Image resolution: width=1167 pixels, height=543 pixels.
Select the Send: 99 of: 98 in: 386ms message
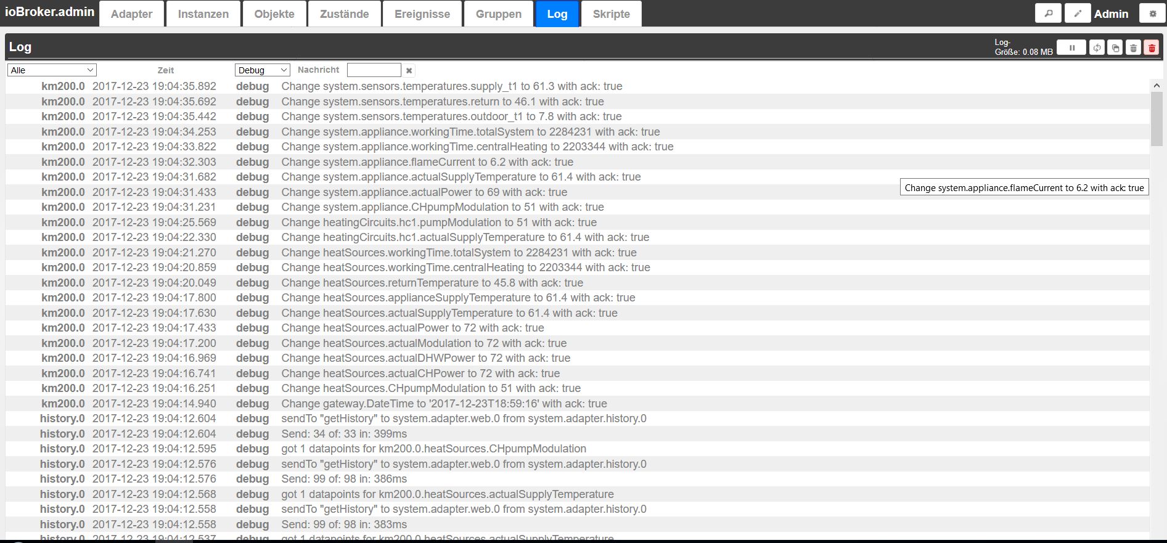(344, 479)
